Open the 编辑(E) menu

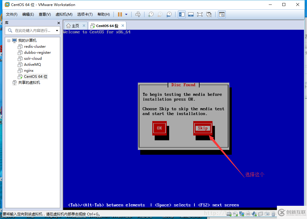click(x=28, y=14)
